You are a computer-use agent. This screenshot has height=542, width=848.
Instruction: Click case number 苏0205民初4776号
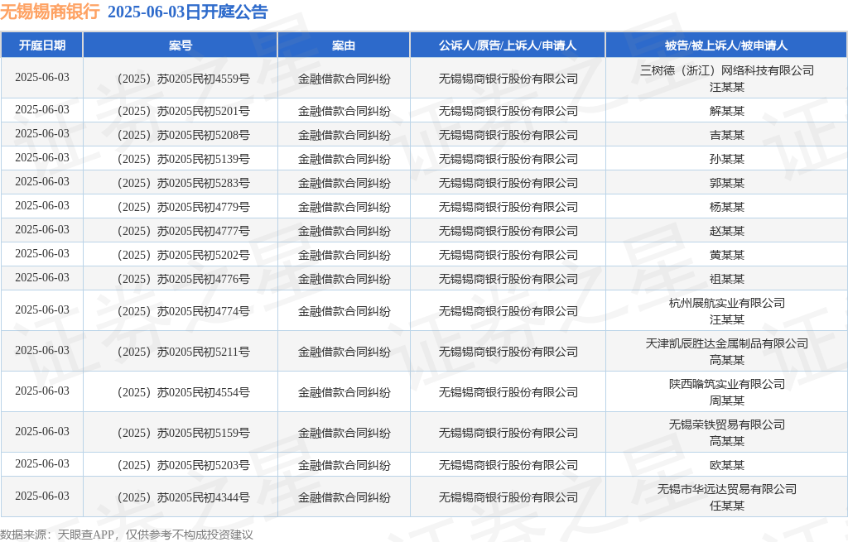click(204, 279)
